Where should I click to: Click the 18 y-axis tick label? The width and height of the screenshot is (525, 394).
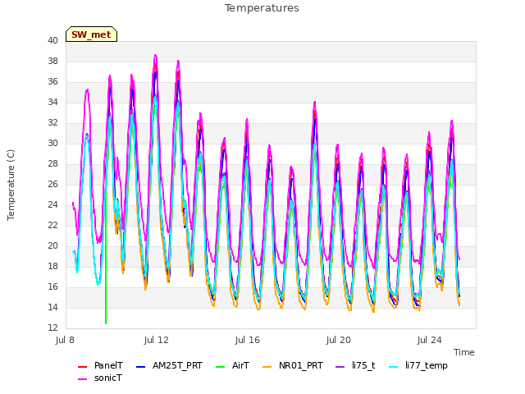click(x=52, y=266)
